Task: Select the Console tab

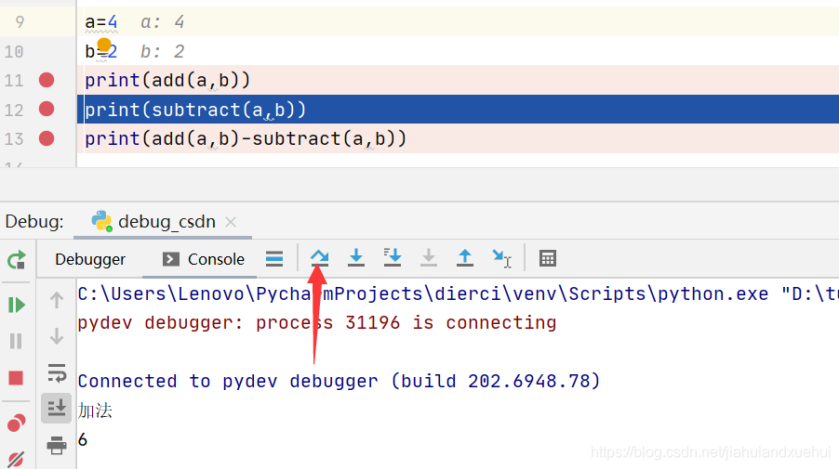Action: (x=204, y=259)
